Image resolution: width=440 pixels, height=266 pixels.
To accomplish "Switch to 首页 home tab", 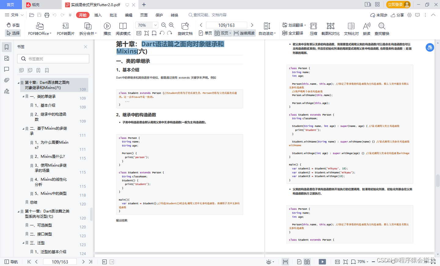I will point(11,5).
